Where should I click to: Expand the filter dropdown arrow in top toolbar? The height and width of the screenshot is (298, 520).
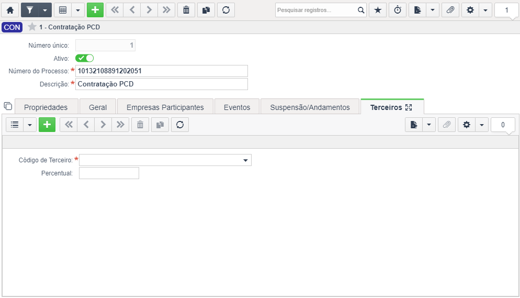(x=45, y=10)
